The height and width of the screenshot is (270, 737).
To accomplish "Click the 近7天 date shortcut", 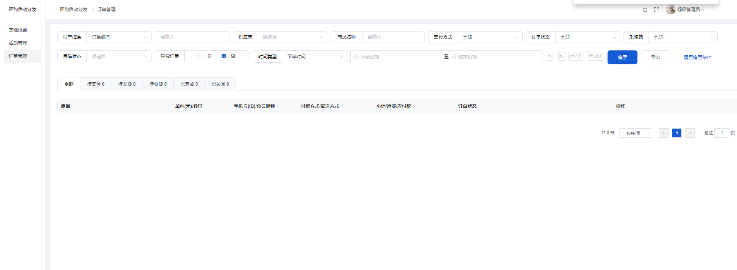I will tap(576, 57).
